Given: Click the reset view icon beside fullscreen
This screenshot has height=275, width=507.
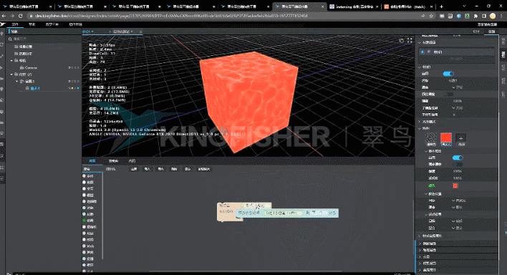Looking at the screenshot, I should coord(401,40).
